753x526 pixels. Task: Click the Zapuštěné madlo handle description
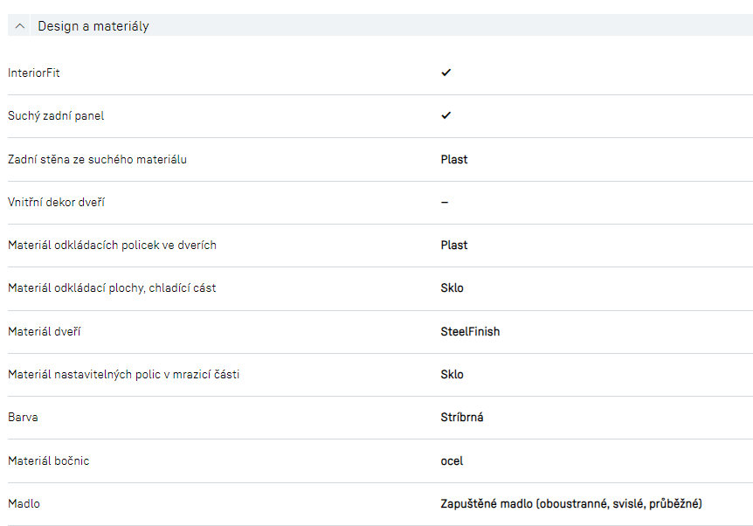[x=571, y=503]
